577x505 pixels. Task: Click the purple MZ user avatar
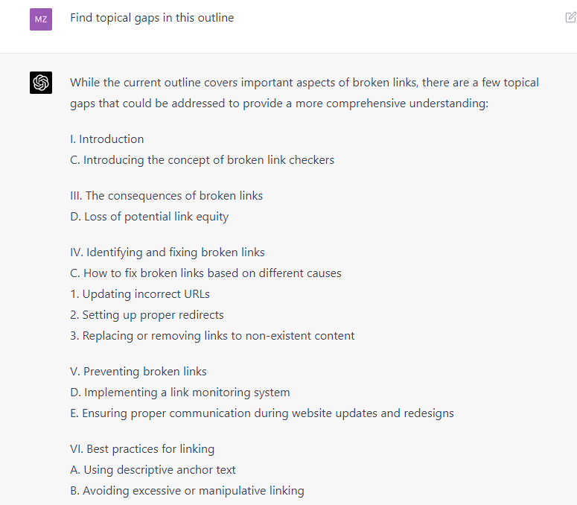[x=41, y=19]
